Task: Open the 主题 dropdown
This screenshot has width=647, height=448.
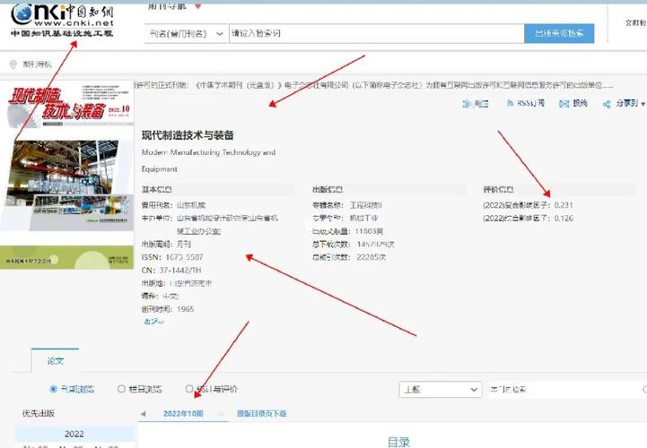Action: pyautogui.click(x=441, y=390)
